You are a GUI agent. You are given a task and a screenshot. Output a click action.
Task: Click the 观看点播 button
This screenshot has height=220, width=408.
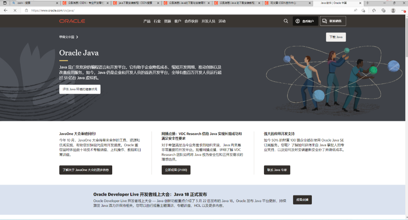pyautogui.click(x=302, y=200)
